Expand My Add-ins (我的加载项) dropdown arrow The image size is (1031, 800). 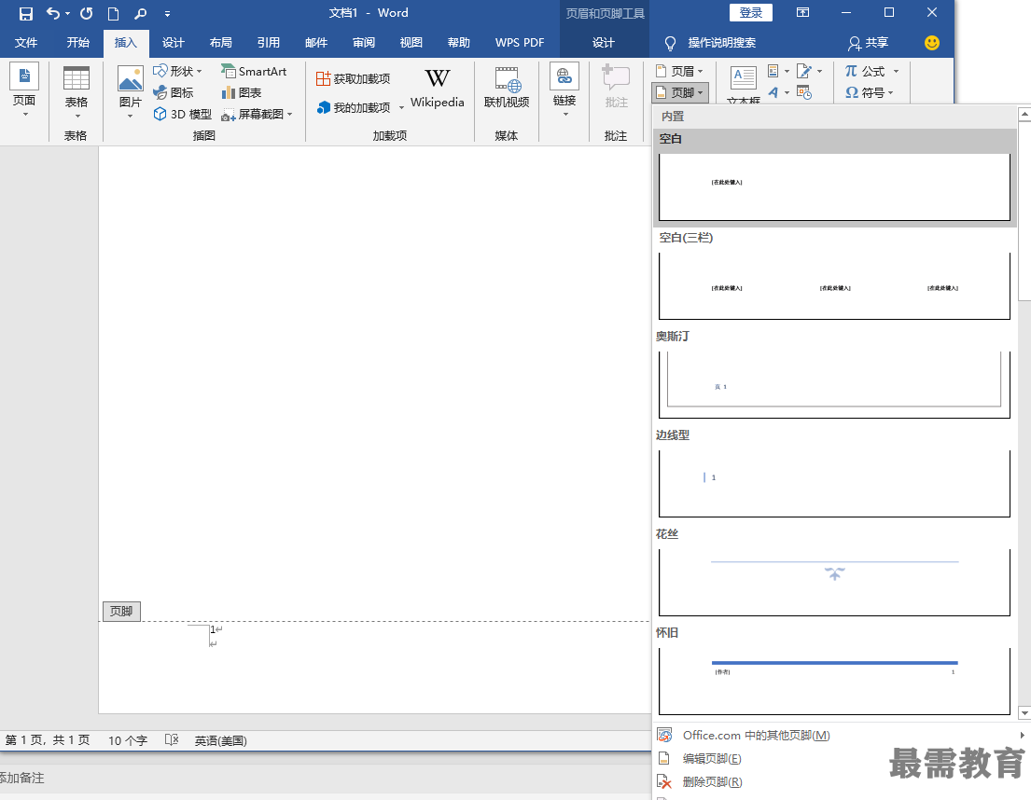tap(401, 108)
